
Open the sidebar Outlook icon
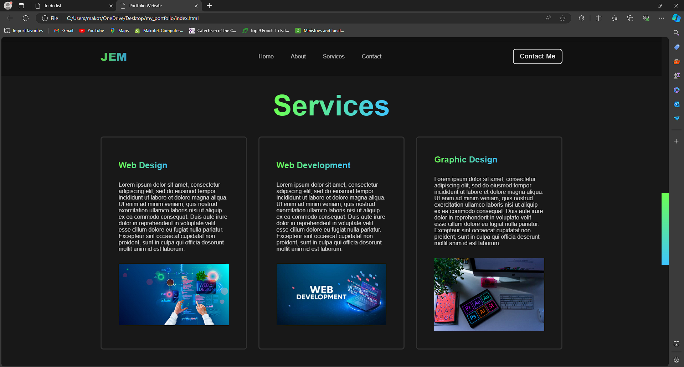pyautogui.click(x=677, y=104)
